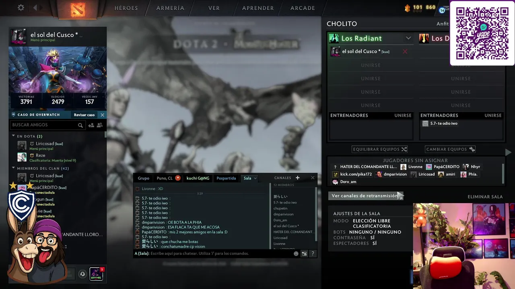Click EQUILIBRAR EQUIPOS button
This screenshot has width=515, height=289.
380,149
